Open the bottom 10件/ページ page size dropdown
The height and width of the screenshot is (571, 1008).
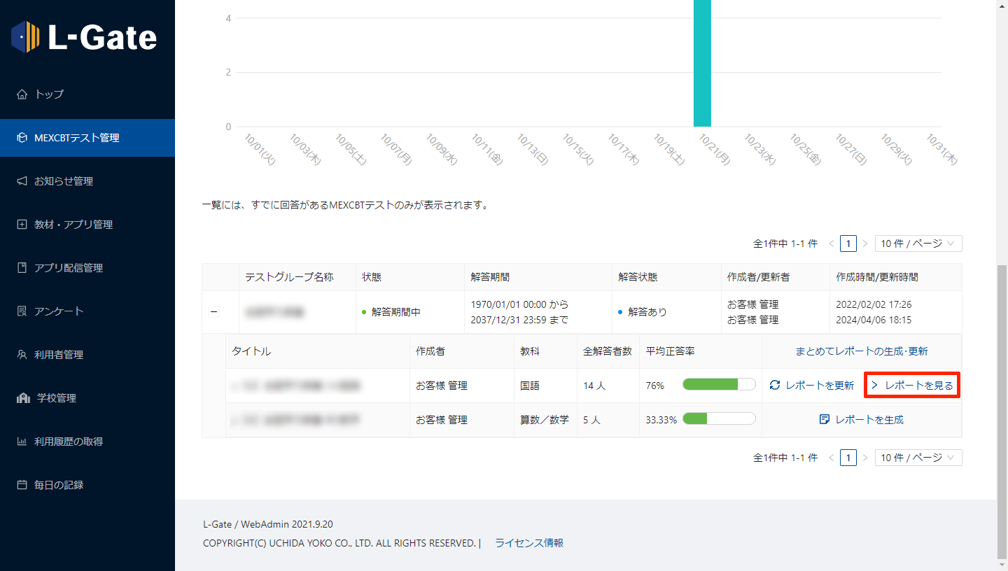(918, 458)
